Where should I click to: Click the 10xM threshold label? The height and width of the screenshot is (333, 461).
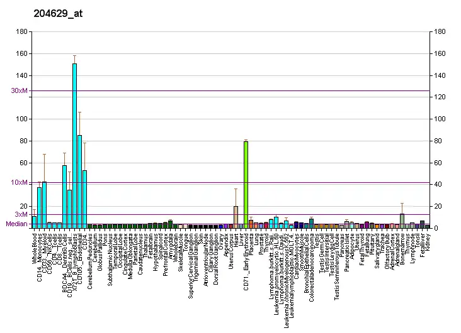pyautogui.click(x=20, y=183)
